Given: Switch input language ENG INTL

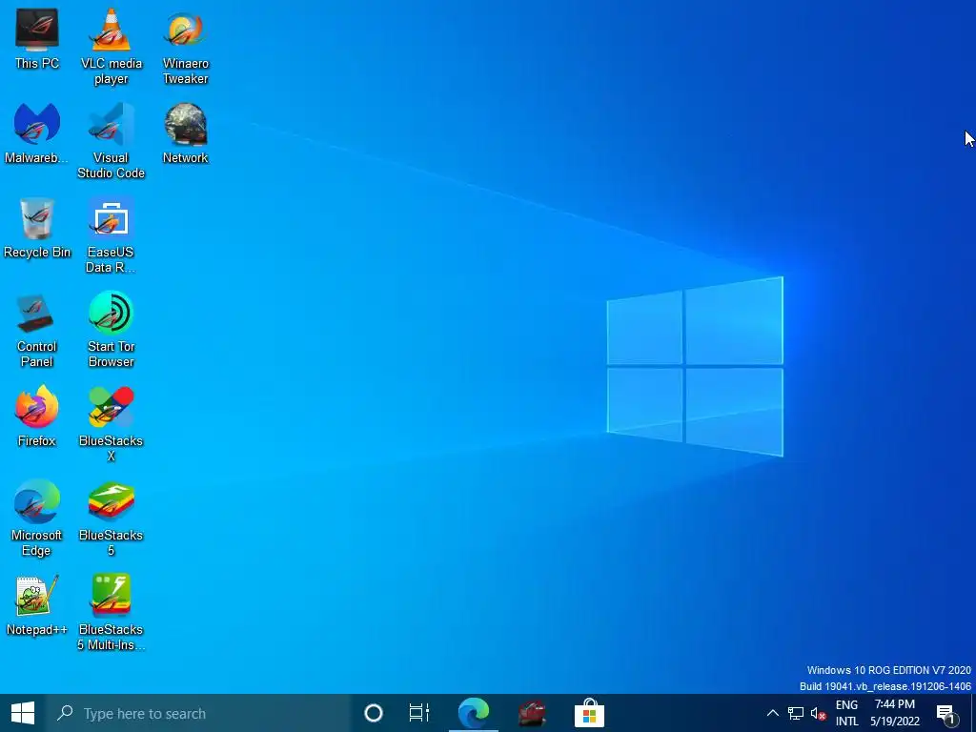Looking at the screenshot, I should [846, 713].
